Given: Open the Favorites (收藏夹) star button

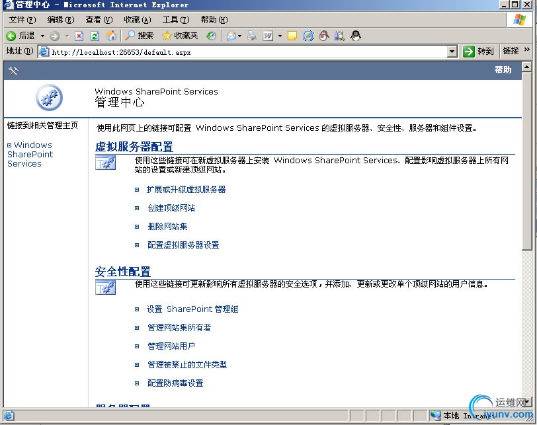Looking at the screenshot, I should 180,36.
